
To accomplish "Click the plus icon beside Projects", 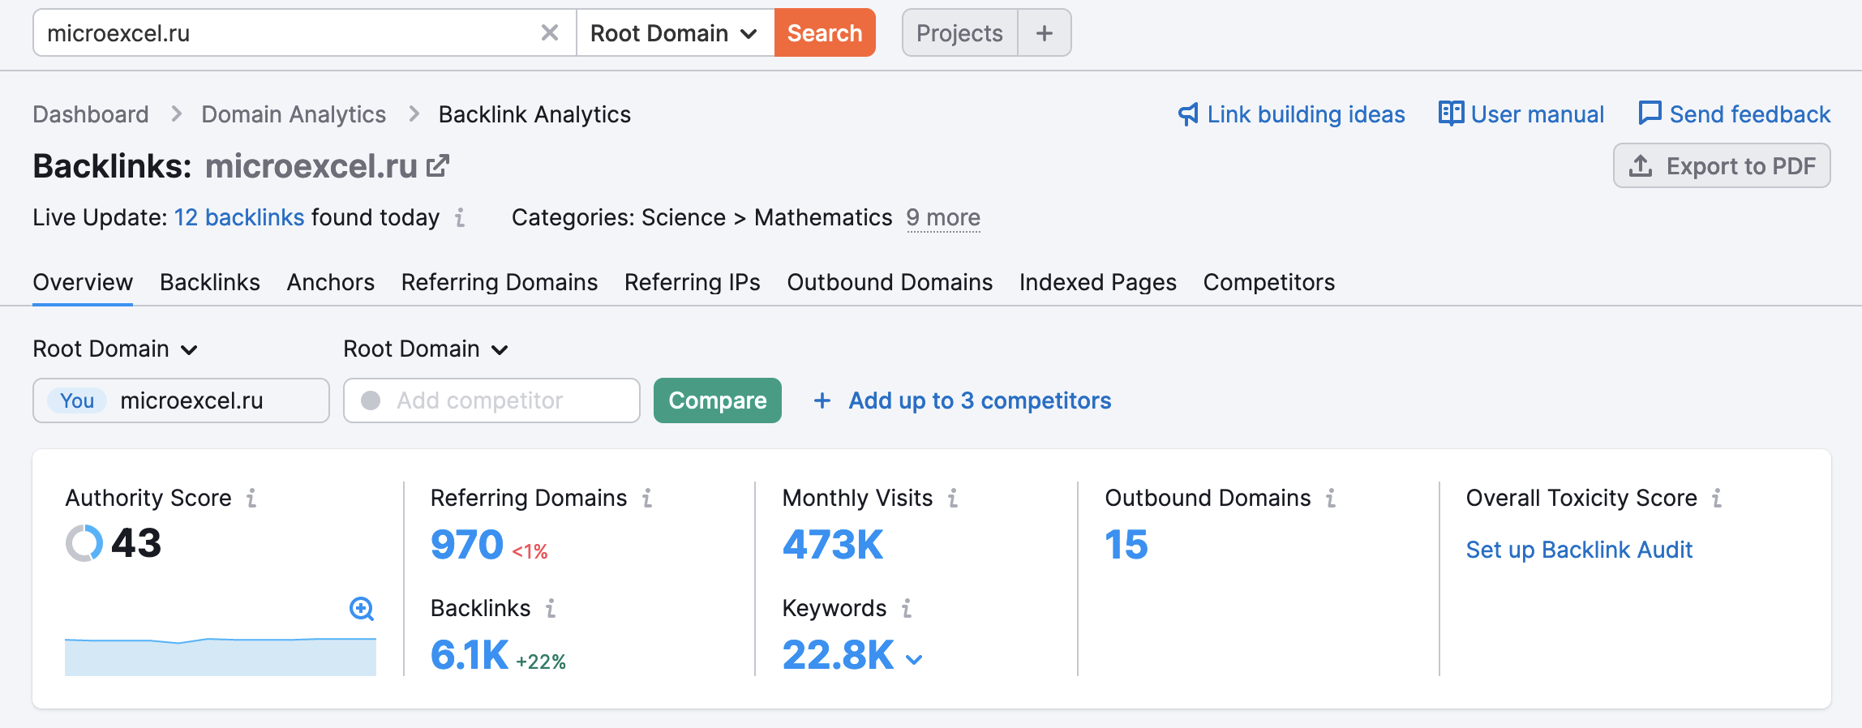I will (x=1044, y=33).
